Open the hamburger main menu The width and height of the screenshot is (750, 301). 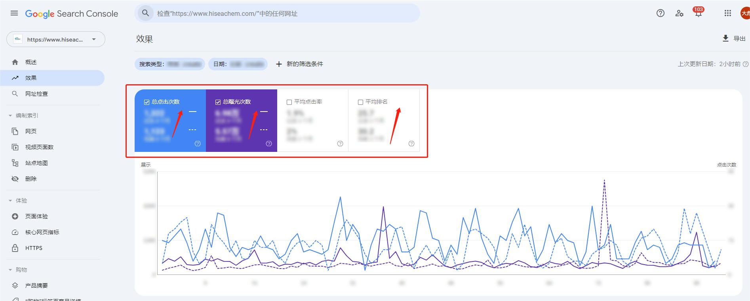(14, 13)
